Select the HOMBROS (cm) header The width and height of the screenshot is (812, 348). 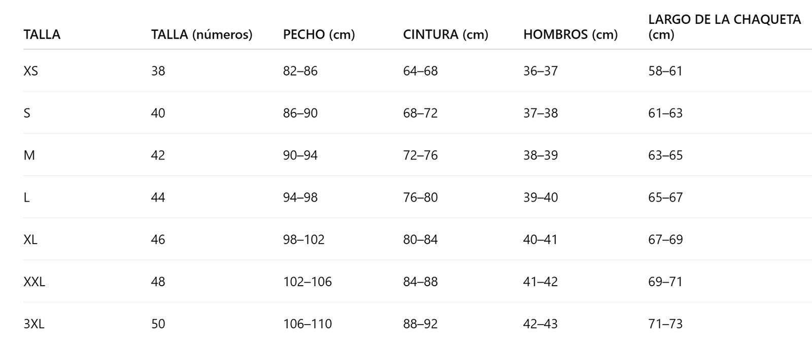(570, 34)
